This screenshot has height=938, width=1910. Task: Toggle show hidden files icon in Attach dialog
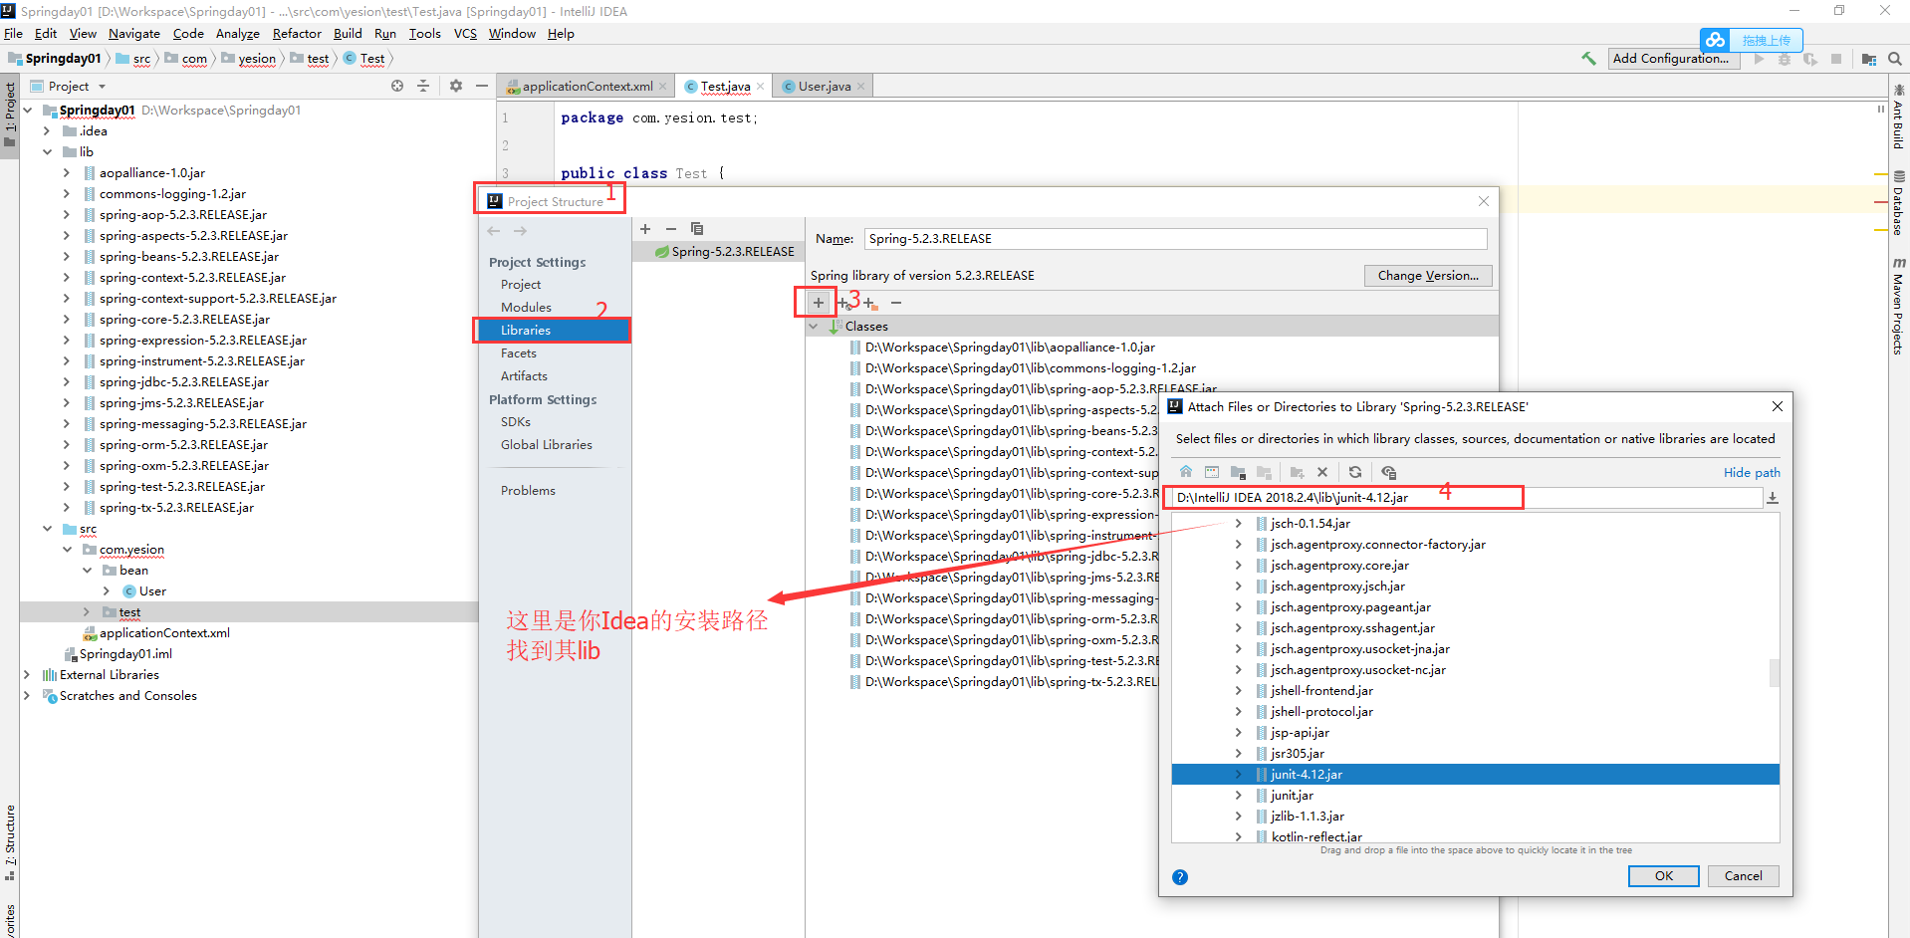tap(1389, 472)
